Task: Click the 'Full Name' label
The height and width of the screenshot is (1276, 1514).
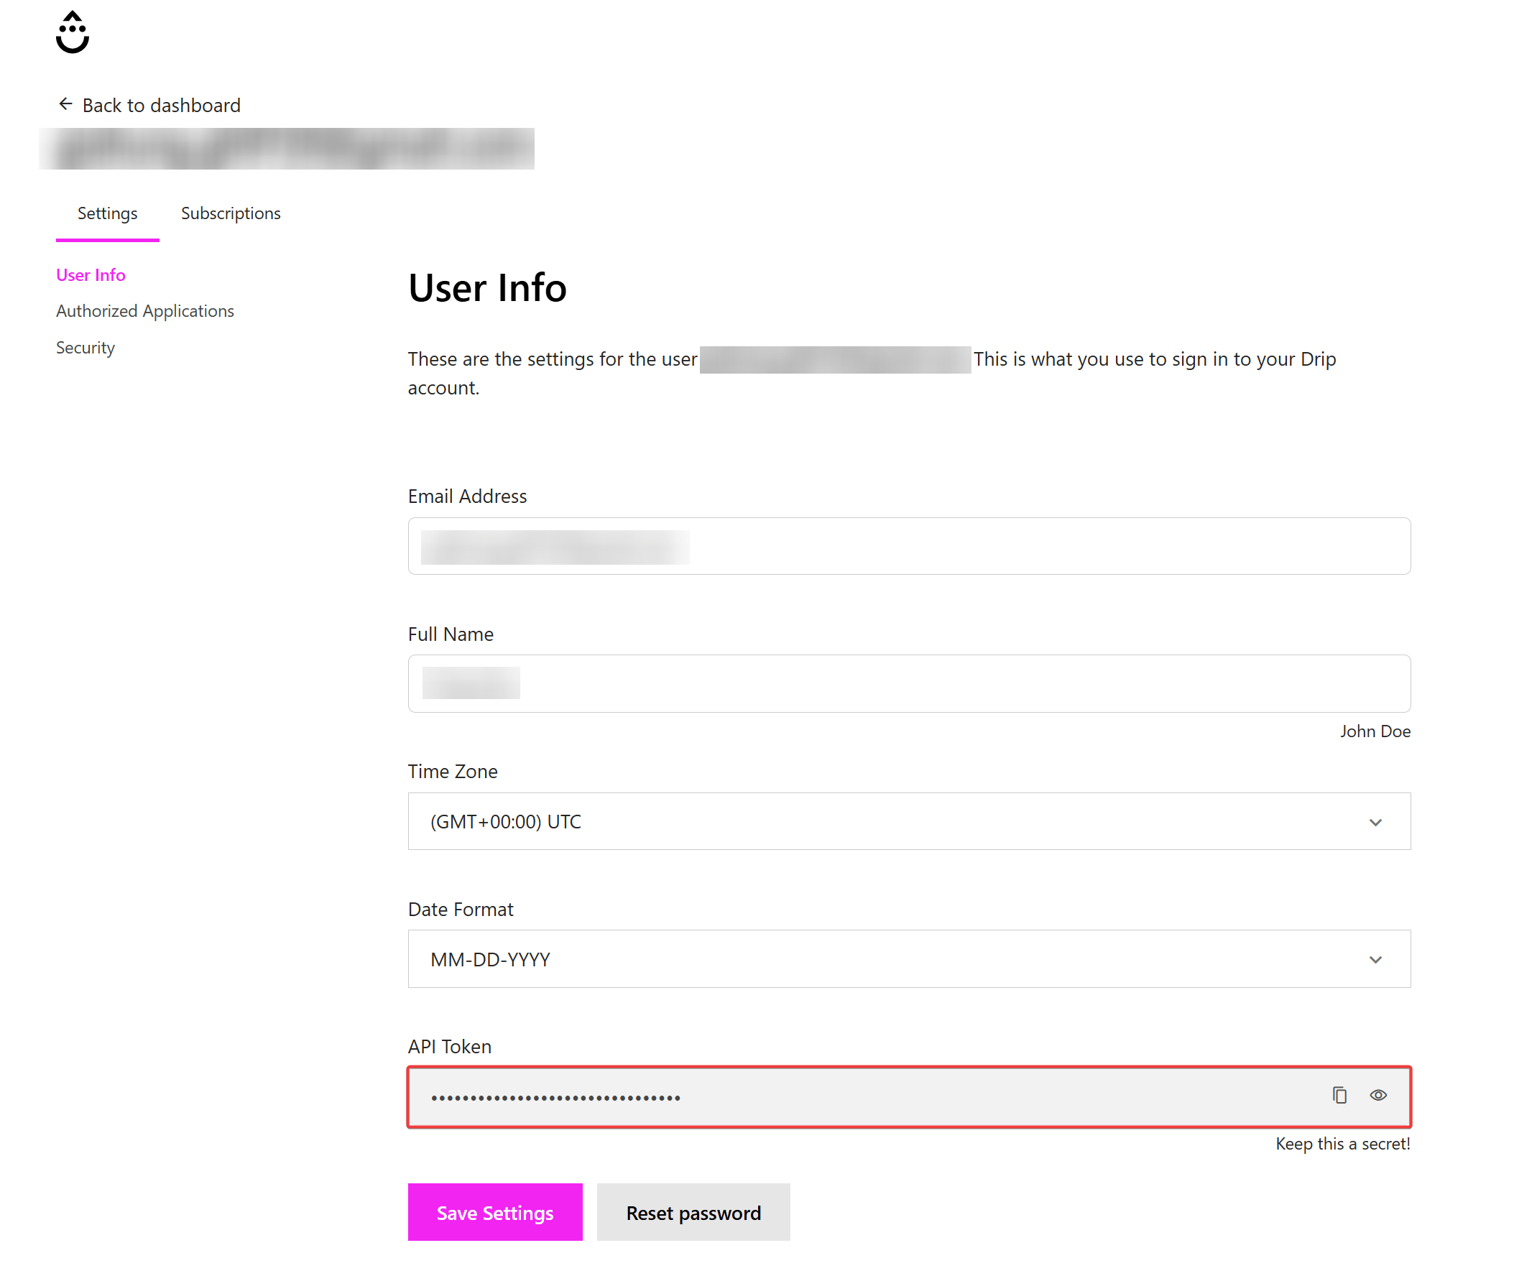Action: 451,634
